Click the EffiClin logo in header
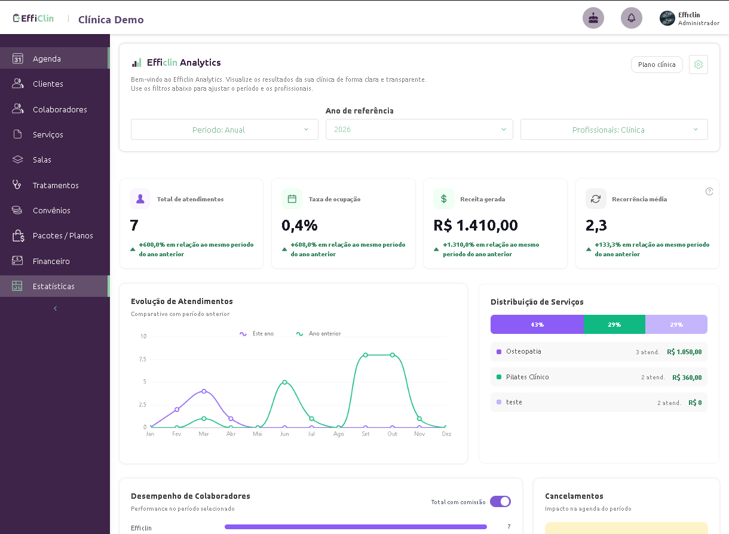This screenshot has width=729, height=534. 33,19
